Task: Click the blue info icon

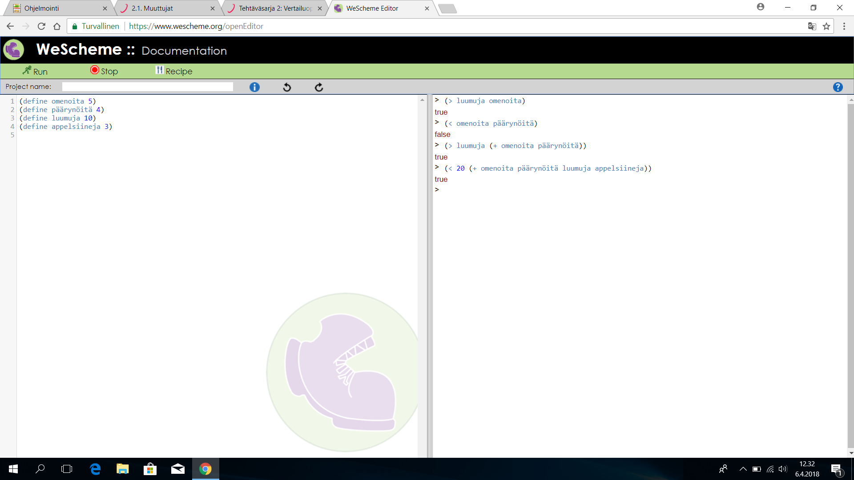Action: point(254,87)
